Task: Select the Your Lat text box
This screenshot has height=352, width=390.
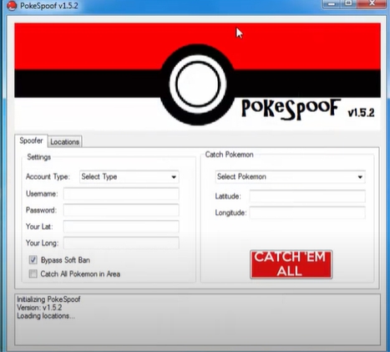Action: (x=121, y=227)
